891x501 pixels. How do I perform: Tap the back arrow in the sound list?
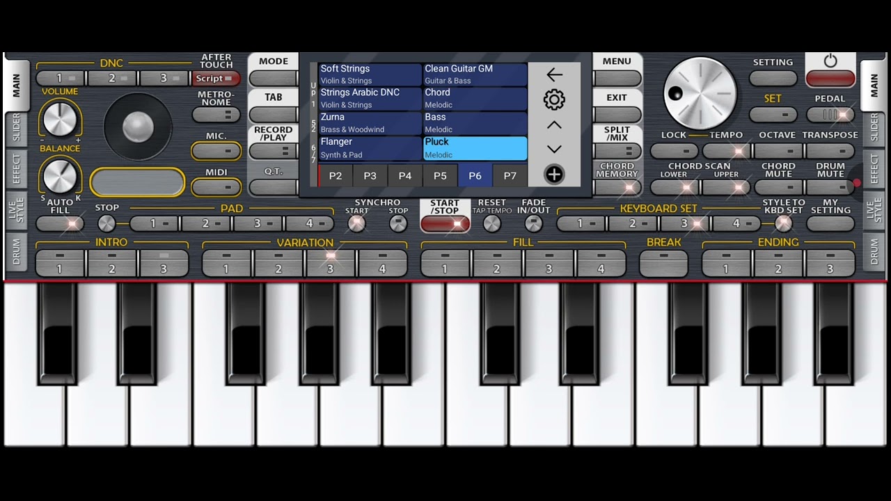tap(554, 74)
